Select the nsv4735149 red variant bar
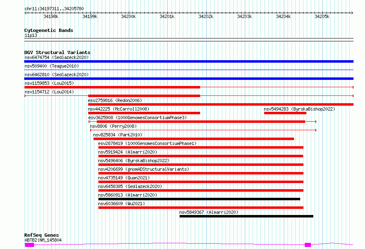This screenshot has height=249, width=365. click(201, 182)
